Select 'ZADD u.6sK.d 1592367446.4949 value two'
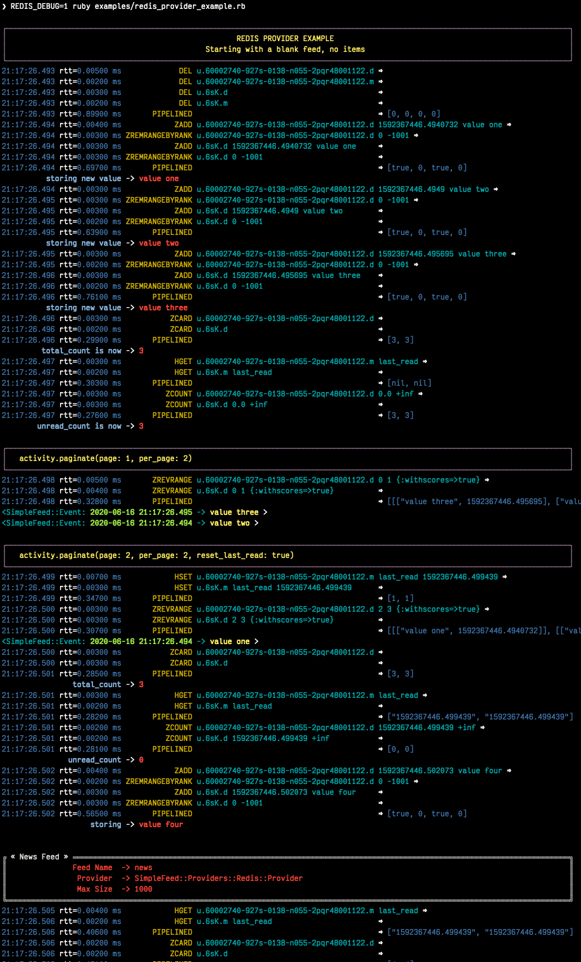581x962 pixels. click(x=258, y=211)
